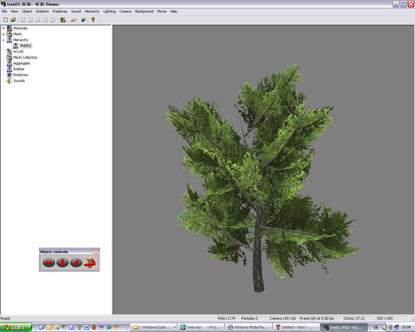Select TREE01 in the hierarchy tree
The image size is (415, 332).
[x=25, y=46]
